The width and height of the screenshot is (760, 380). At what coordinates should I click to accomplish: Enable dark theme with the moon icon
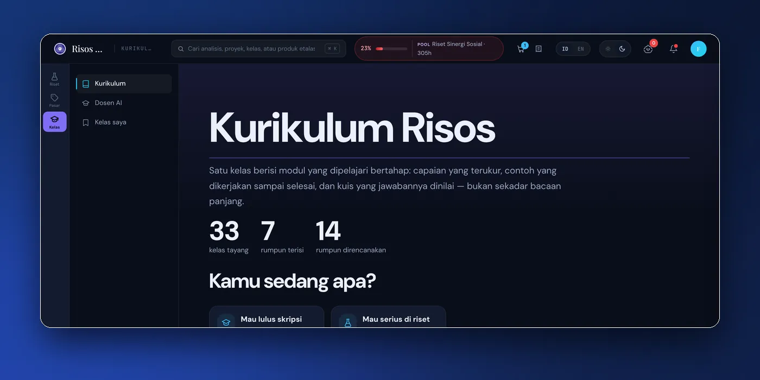point(622,49)
